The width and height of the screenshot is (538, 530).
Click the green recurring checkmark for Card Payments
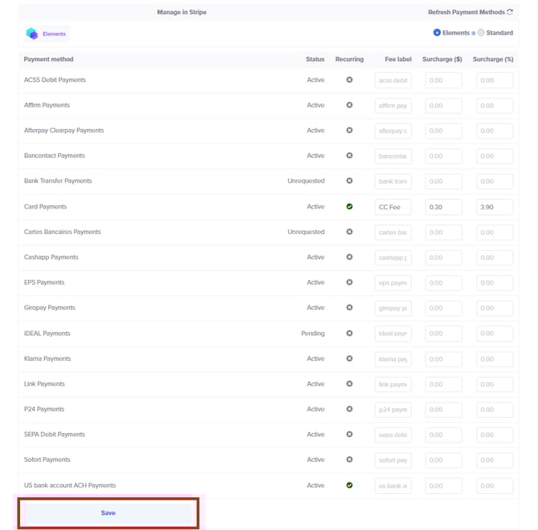pyautogui.click(x=349, y=207)
